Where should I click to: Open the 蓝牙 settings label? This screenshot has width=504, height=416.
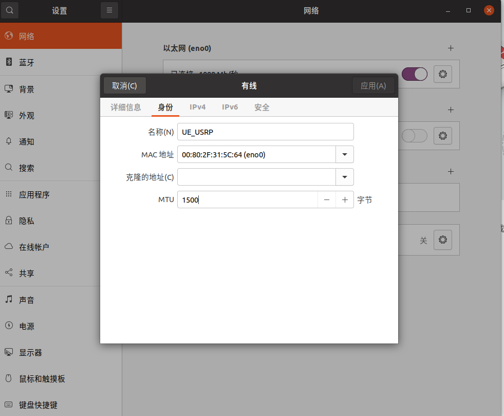(27, 62)
